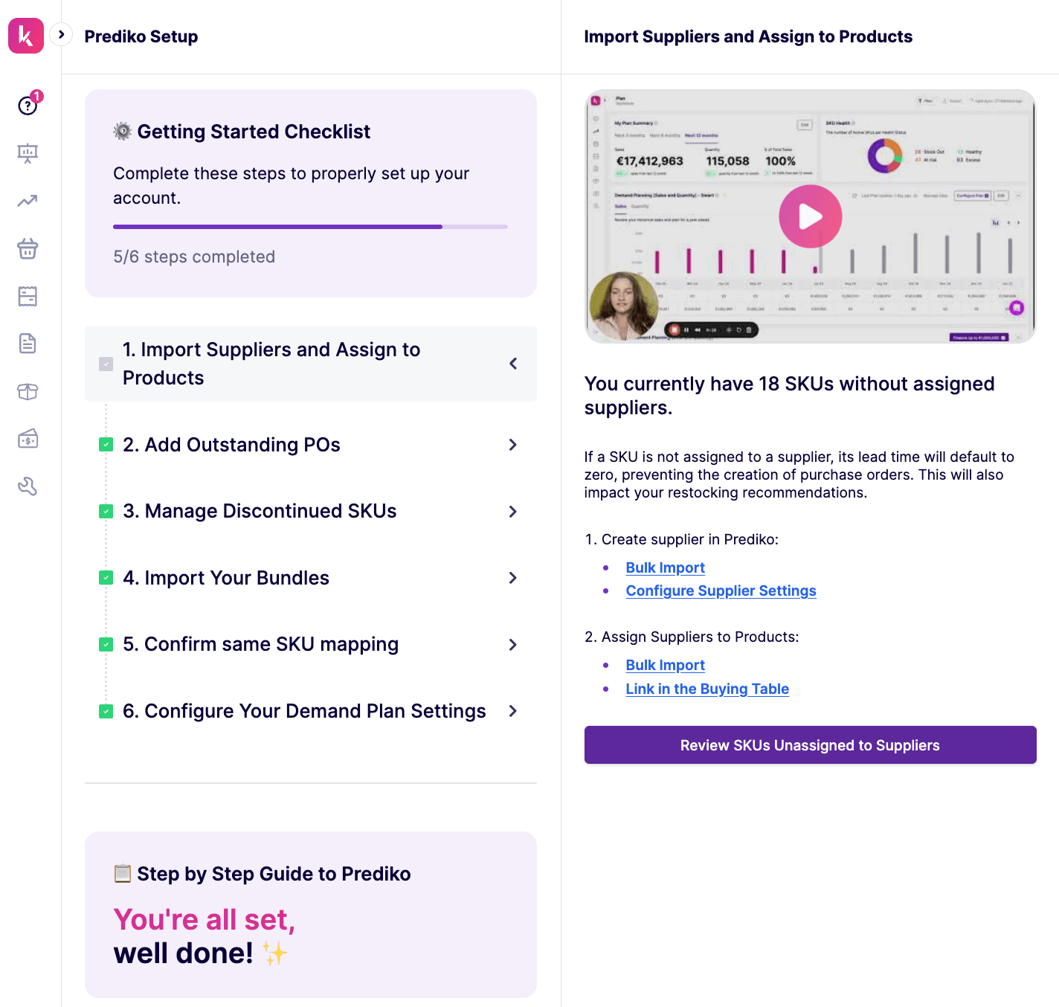The height and width of the screenshot is (1007, 1059).
Task: Open the trending chart sidebar icon
Action: pyautogui.click(x=28, y=201)
